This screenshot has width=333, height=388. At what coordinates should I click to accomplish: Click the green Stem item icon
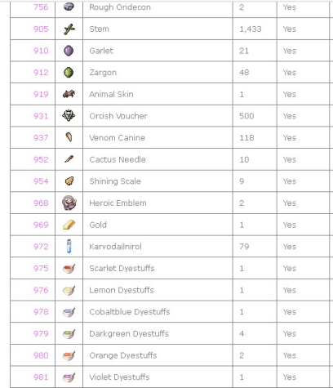69,29
